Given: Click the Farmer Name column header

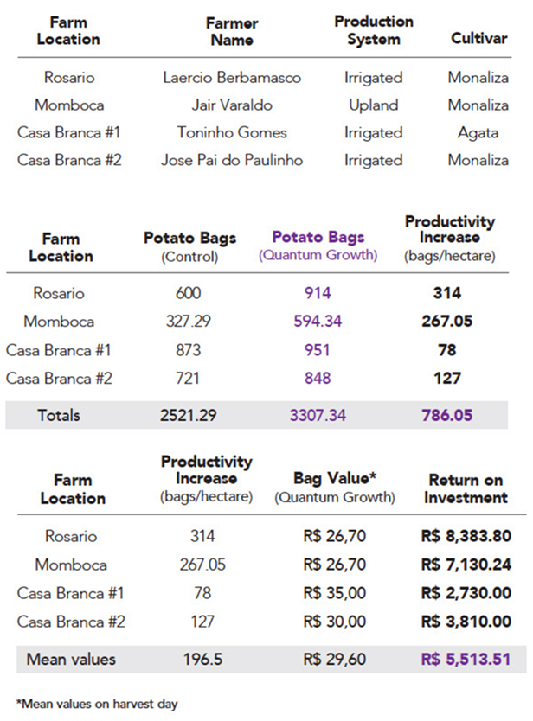Looking at the screenshot, I should tap(232, 31).
